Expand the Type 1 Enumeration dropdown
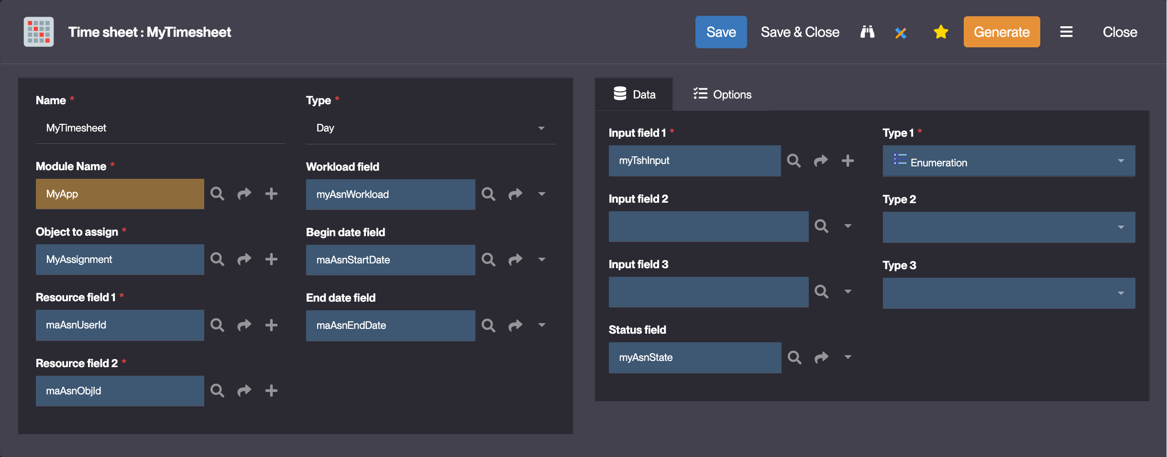The height and width of the screenshot is (457, 1167). point(1121,161)
